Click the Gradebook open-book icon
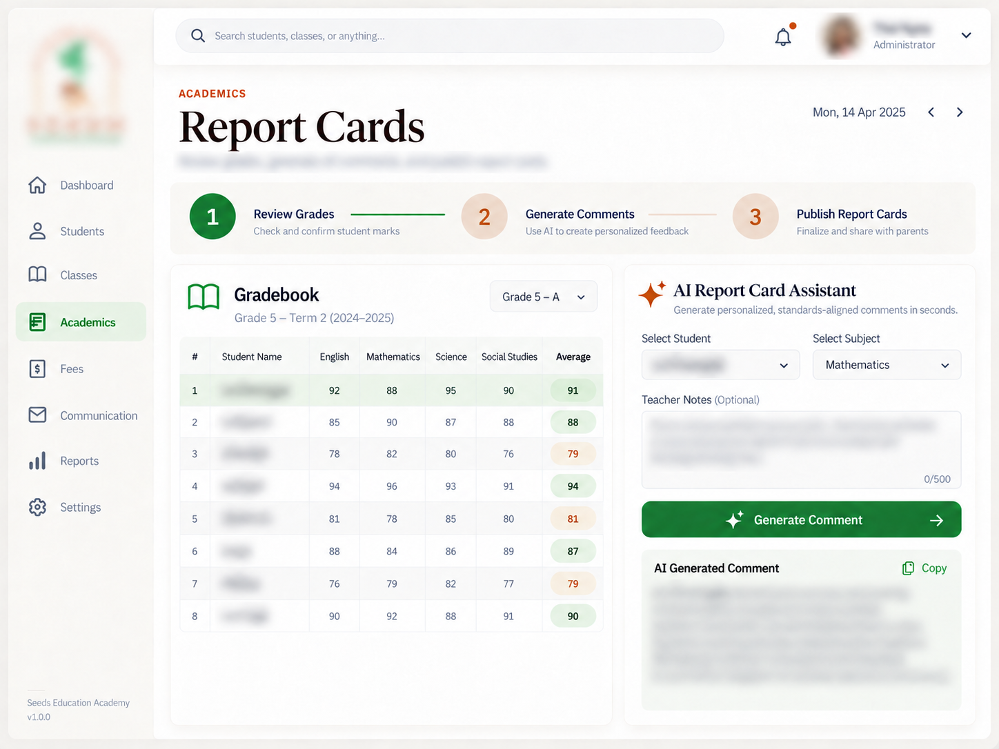This screenshot has height=749, width=999. point(204,297)
